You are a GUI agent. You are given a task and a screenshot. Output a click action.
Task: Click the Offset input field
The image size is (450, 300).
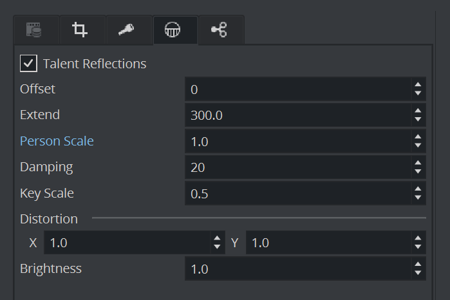point(296,89)
